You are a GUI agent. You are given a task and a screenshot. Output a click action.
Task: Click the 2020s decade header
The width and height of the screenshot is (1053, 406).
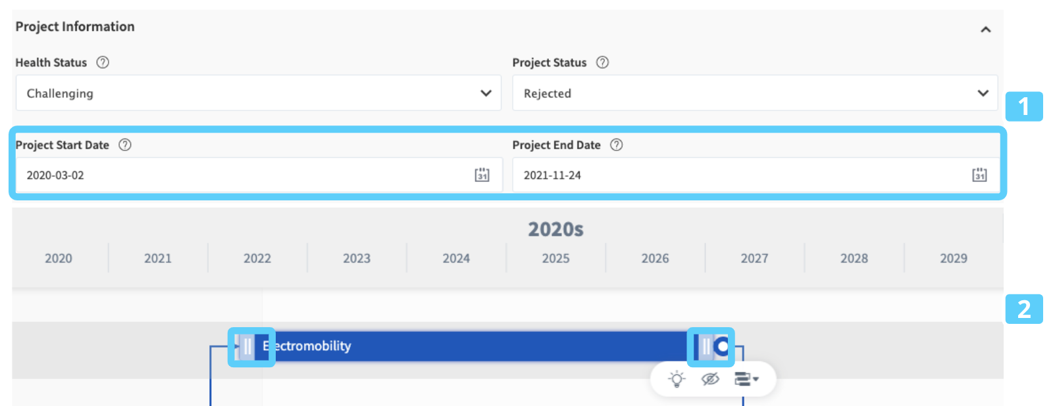pyautogui.click(x=555, y=229)
